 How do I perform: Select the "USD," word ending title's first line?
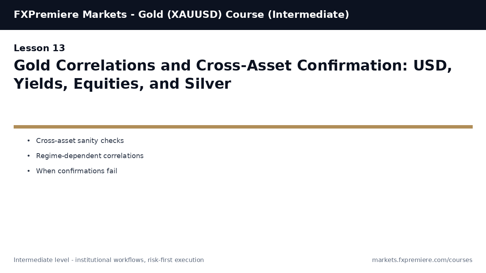(432, 66)
